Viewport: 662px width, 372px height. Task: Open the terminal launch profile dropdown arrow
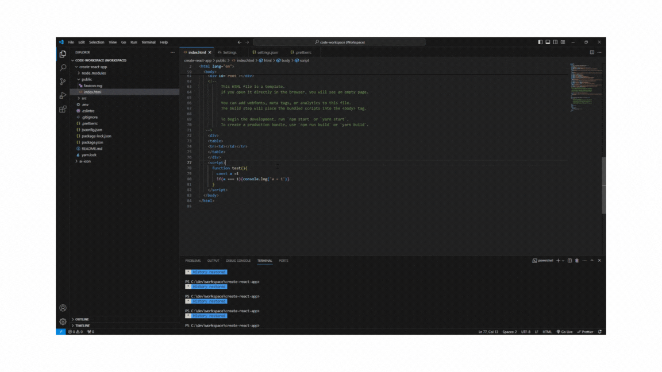point(563,261)
